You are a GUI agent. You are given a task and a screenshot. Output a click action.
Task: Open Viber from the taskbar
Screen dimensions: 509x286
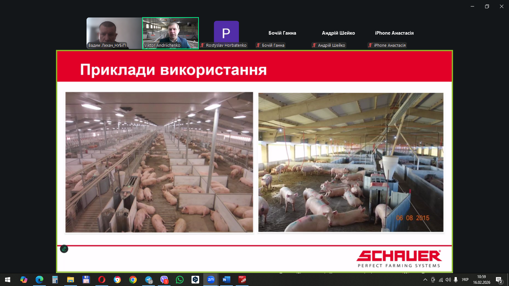point(164,280)
